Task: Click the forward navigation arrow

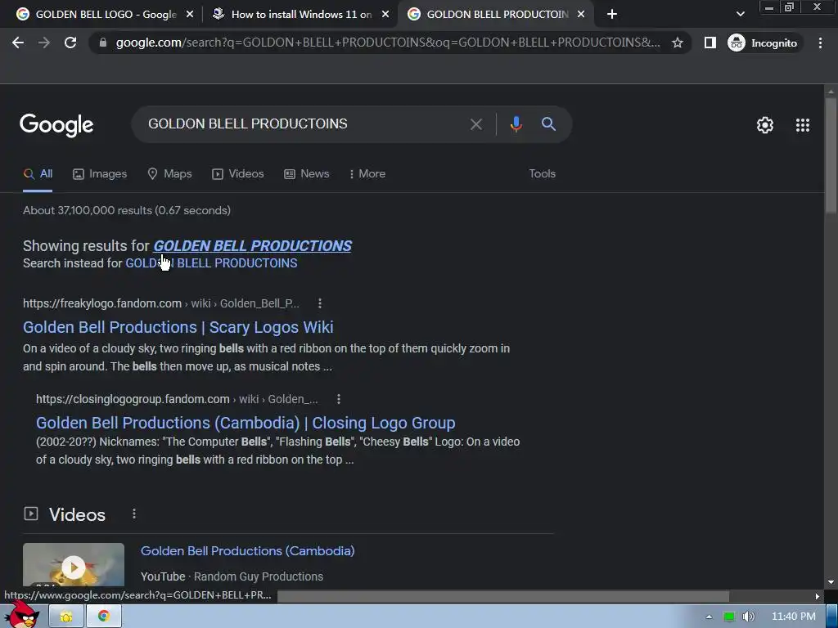Action: (x=44, y=43)
